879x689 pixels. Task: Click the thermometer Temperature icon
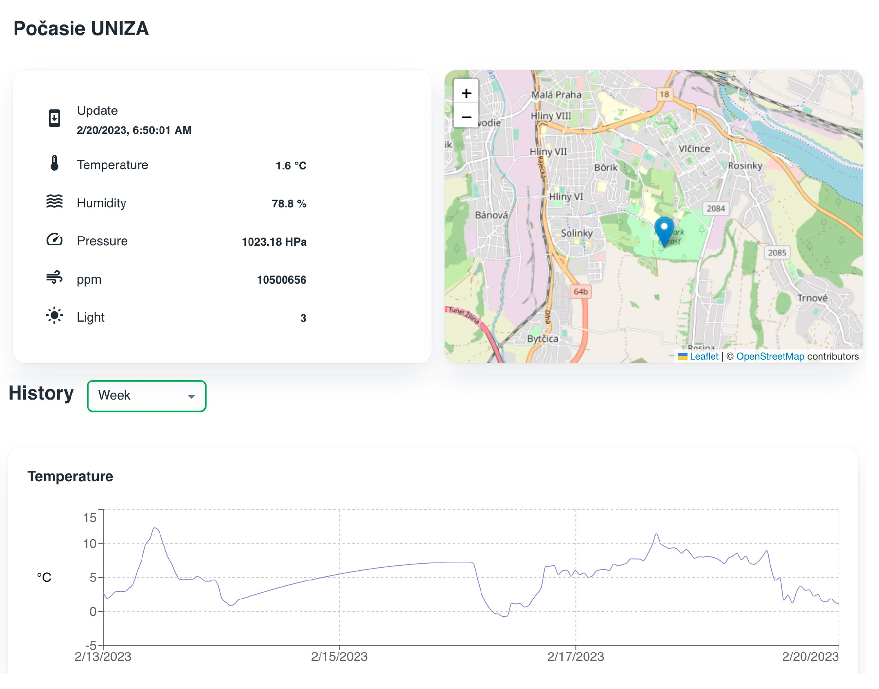tap(54, 163)
